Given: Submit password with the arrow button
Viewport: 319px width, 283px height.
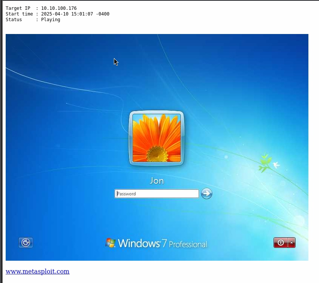Looking at the screenshot, I should tap(207, 193).
